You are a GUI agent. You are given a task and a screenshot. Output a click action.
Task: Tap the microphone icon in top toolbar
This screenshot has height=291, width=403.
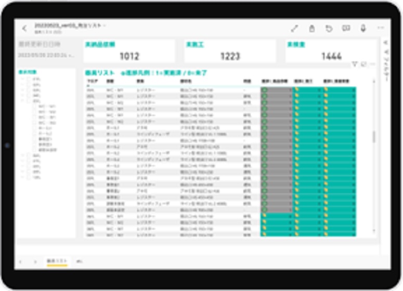[x=363, y=29]
